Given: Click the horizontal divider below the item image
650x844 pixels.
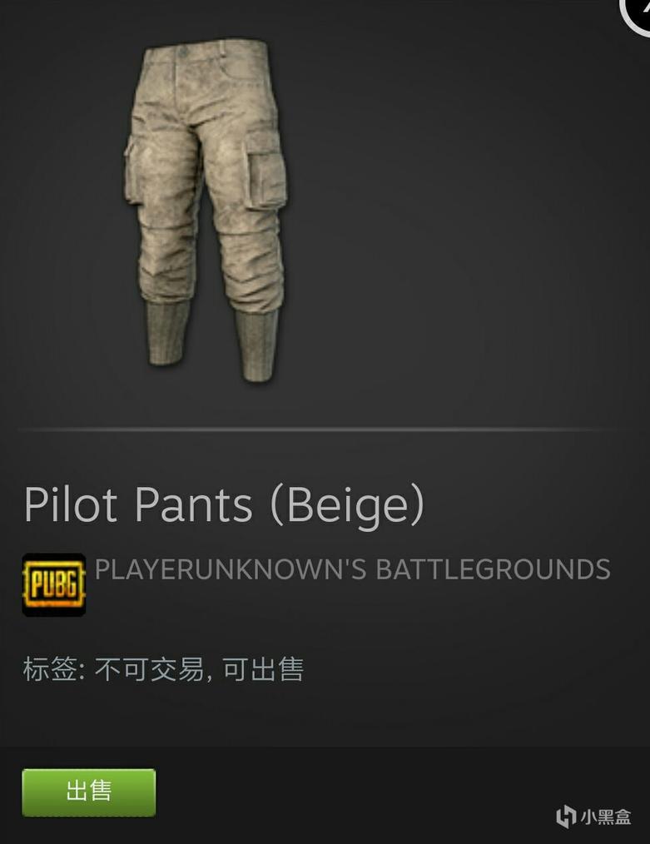Looking at the screenshot, I should coord(325,429).
